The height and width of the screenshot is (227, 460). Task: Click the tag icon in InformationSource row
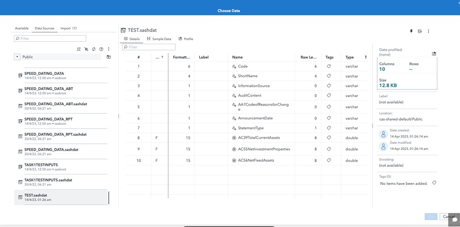(x=329, y=86)
